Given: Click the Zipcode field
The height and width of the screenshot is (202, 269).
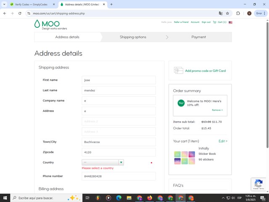Looking at the screenshot, I should click(119, 152).
